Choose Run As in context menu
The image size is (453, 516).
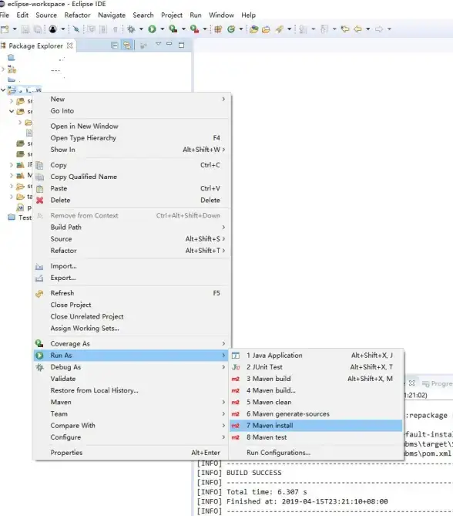click(x=131, y=356)
